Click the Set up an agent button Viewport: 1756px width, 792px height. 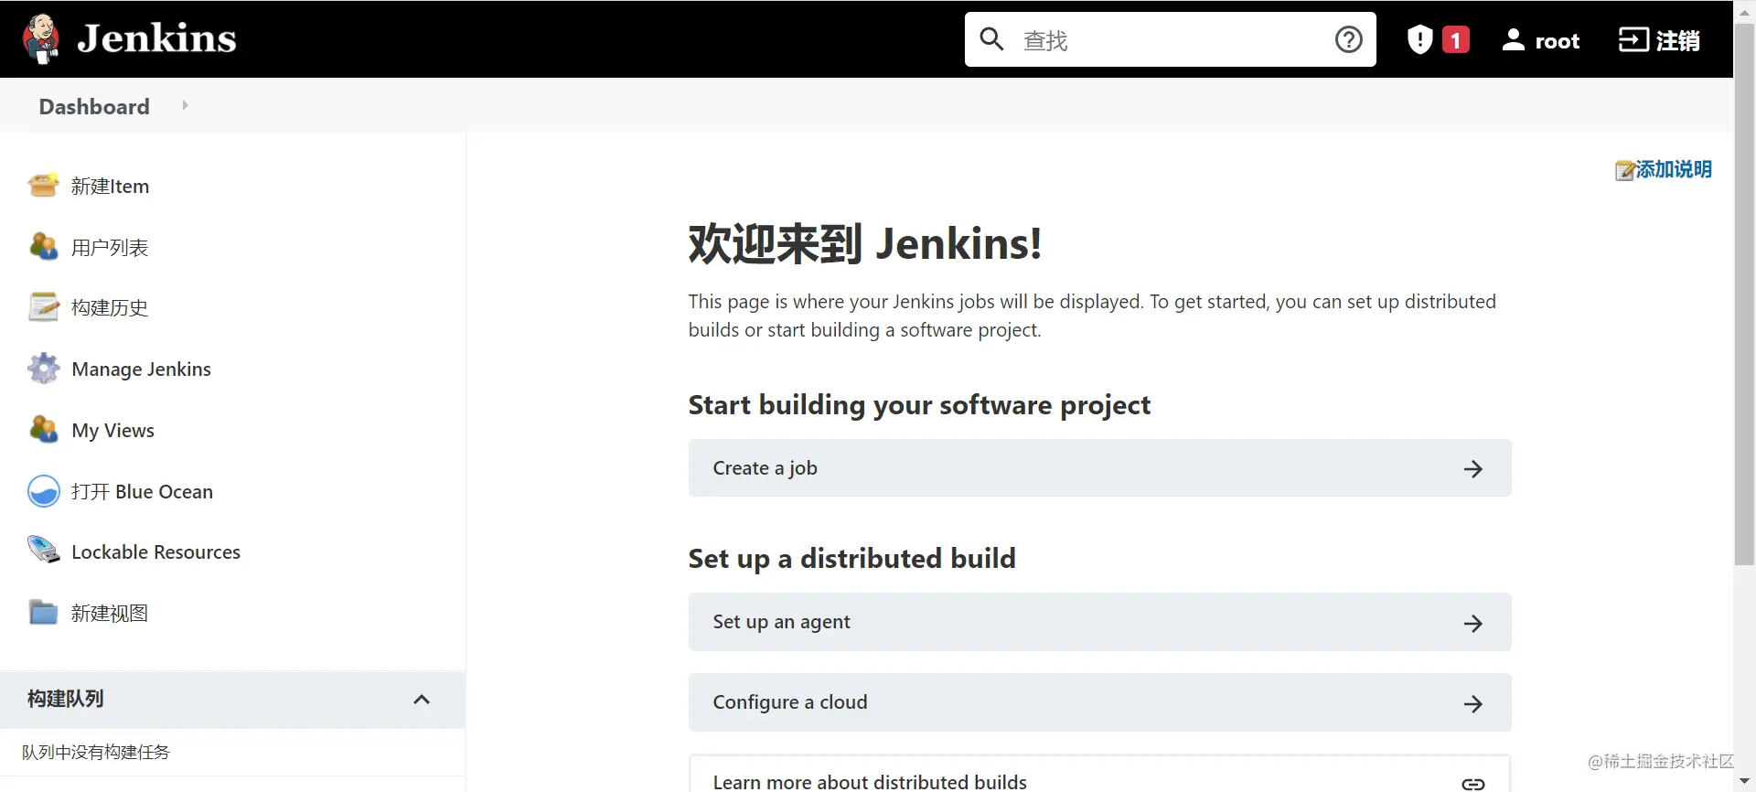(x=1099, y=622)
